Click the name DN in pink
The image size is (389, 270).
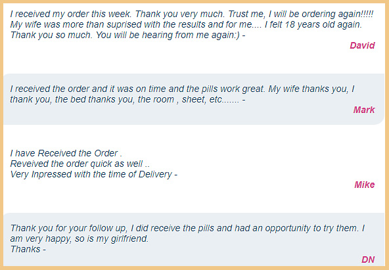click(x=368, y=259)
